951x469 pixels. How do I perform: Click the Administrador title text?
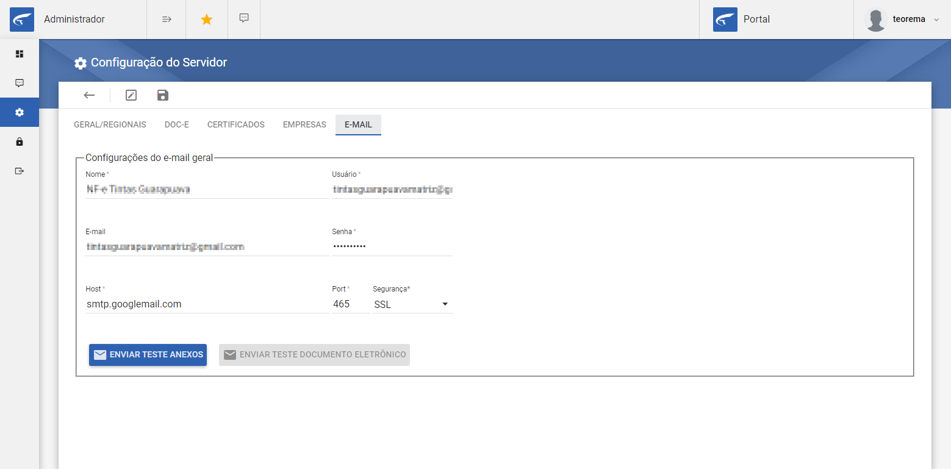point(74,20)
